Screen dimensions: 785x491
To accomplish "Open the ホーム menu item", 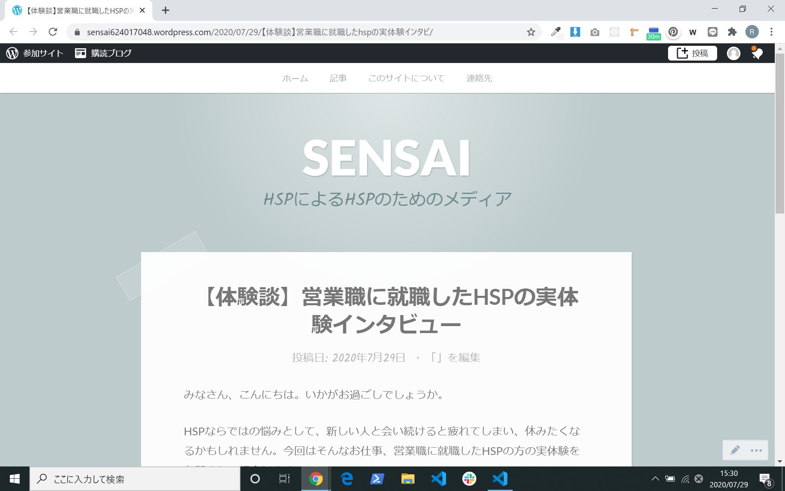I will click(x=295, y=78).
